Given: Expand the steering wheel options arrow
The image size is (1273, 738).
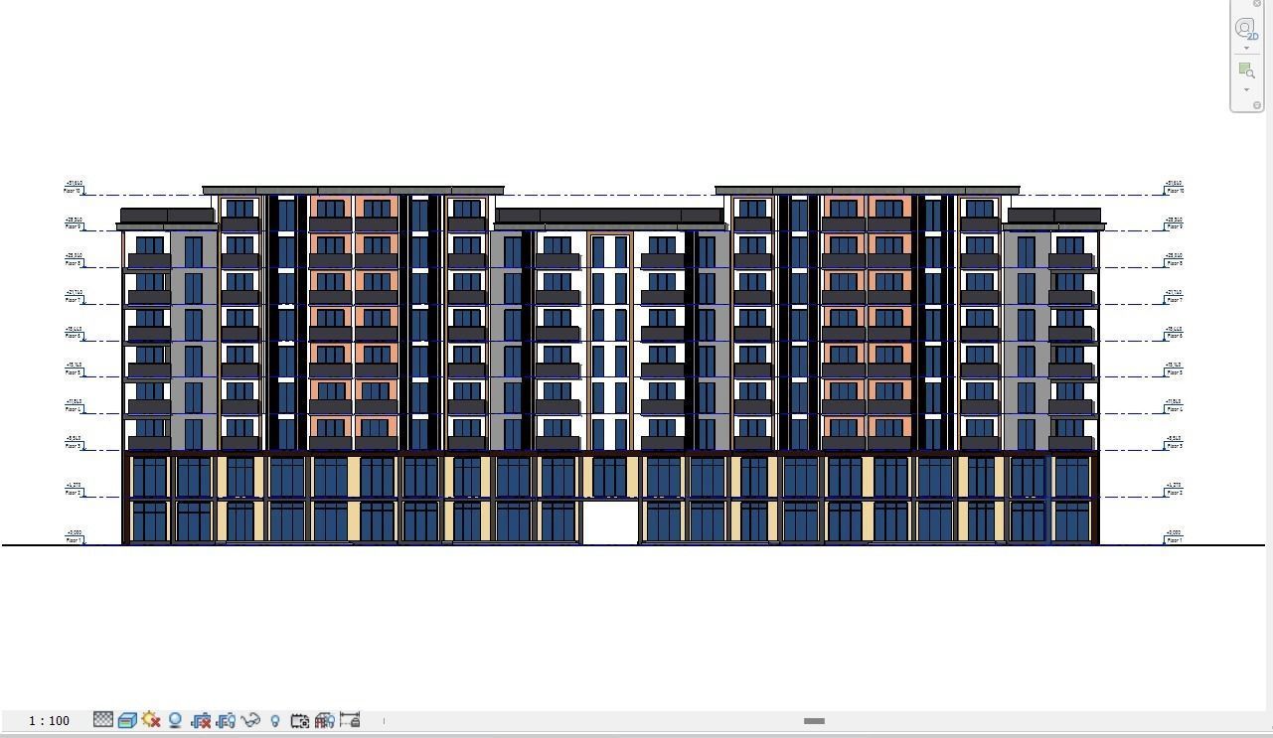Looking at the screenshot, I should point(1246,48).
